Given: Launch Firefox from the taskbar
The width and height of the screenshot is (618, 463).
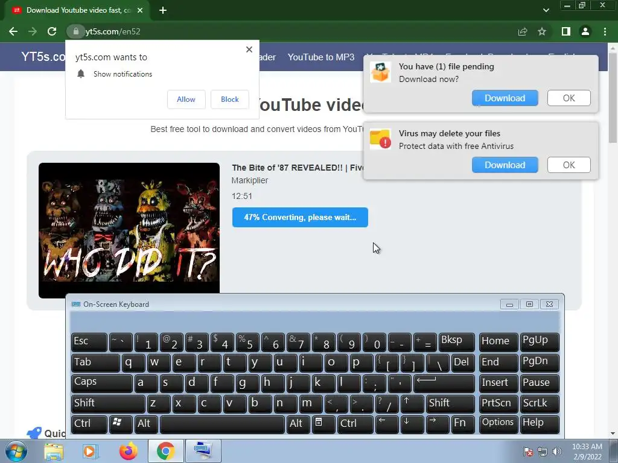Looking at the screenshot, I should point(129,451).
